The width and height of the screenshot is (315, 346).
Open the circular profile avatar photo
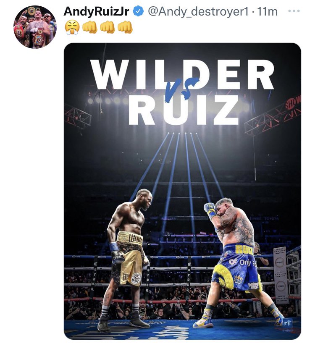(x=35, y=27)
